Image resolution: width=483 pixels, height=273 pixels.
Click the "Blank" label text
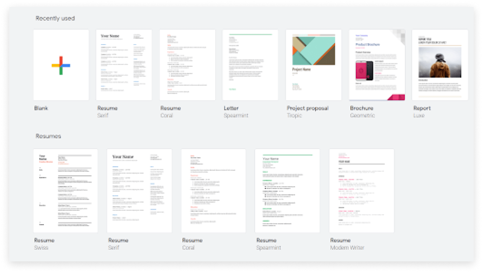[41, 108]
